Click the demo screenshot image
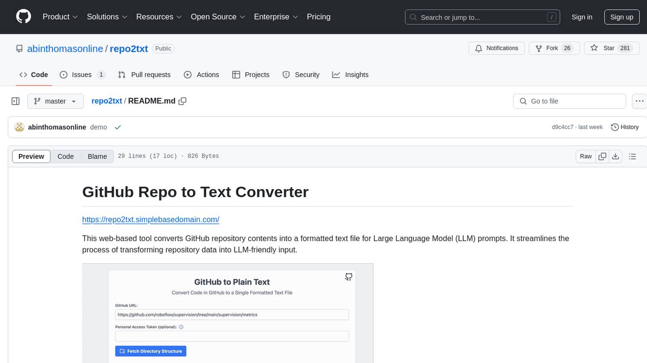This screenshot has height=363, width=647. click(228, 313)
